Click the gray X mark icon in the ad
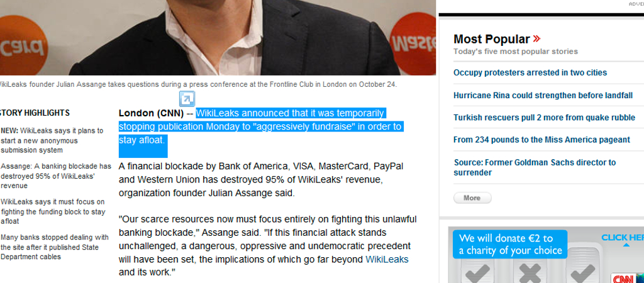The width and height of the screenshot is (644, 283). point(529,272)
